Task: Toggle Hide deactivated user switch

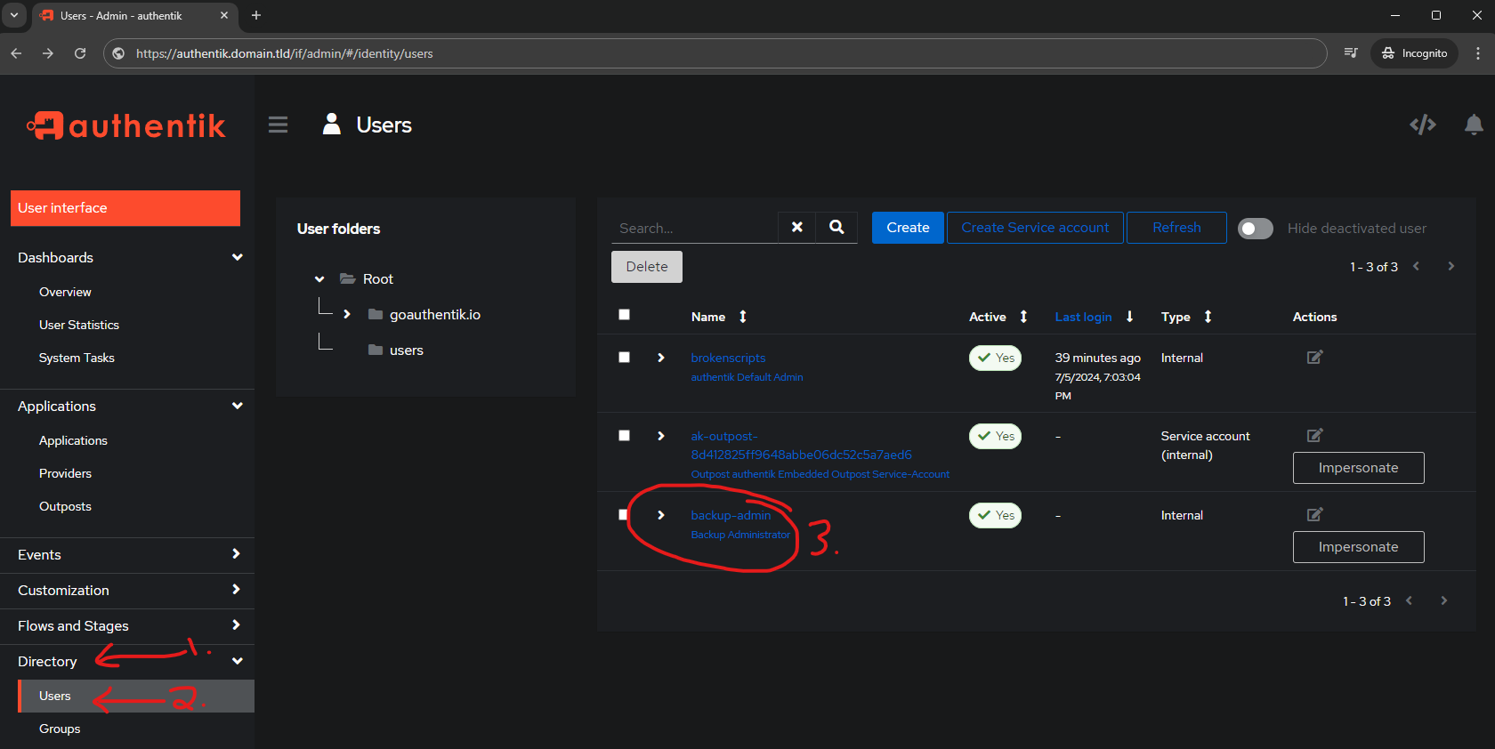Action: [x=1255, y=229]
